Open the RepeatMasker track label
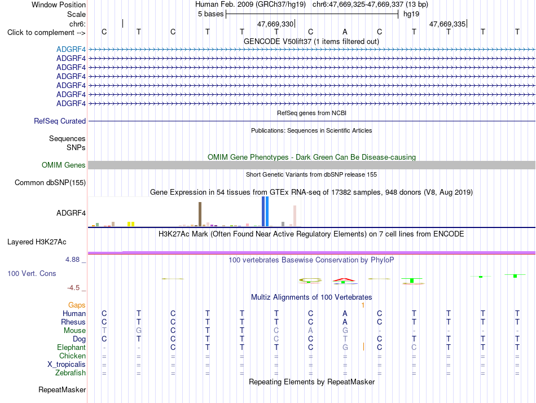 [62, 389]
